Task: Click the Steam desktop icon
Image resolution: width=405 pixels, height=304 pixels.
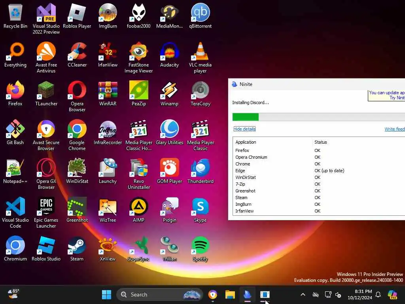Action: click(x=77, y=249)
